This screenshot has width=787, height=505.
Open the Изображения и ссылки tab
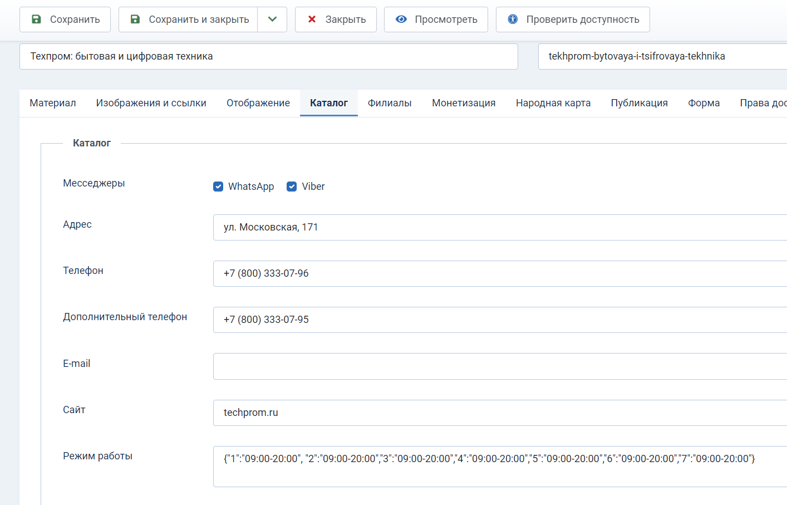click(151, 103)
